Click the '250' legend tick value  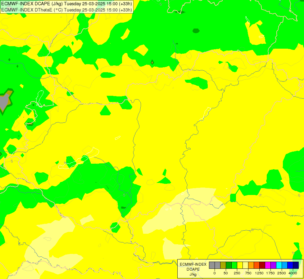point(237,273)
